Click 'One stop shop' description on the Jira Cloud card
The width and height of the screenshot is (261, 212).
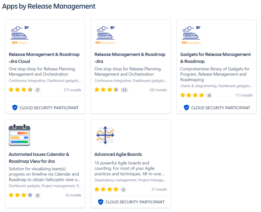coord(42,72)
